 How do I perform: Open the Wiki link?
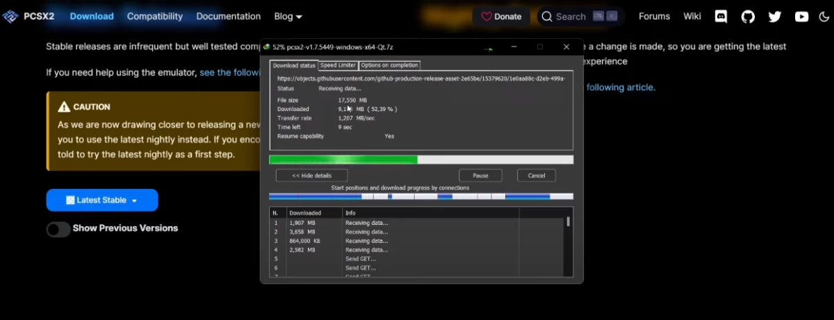pyautogui.click(x=692, y=16)
